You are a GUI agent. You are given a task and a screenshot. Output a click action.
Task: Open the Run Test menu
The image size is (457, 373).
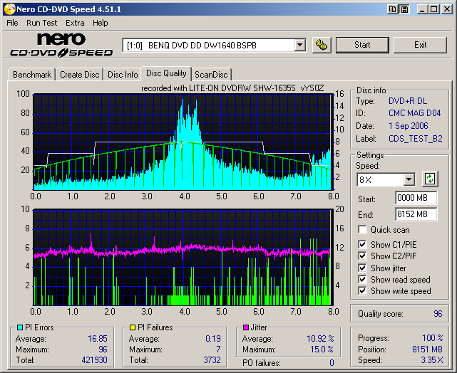(x=41, y=23)
